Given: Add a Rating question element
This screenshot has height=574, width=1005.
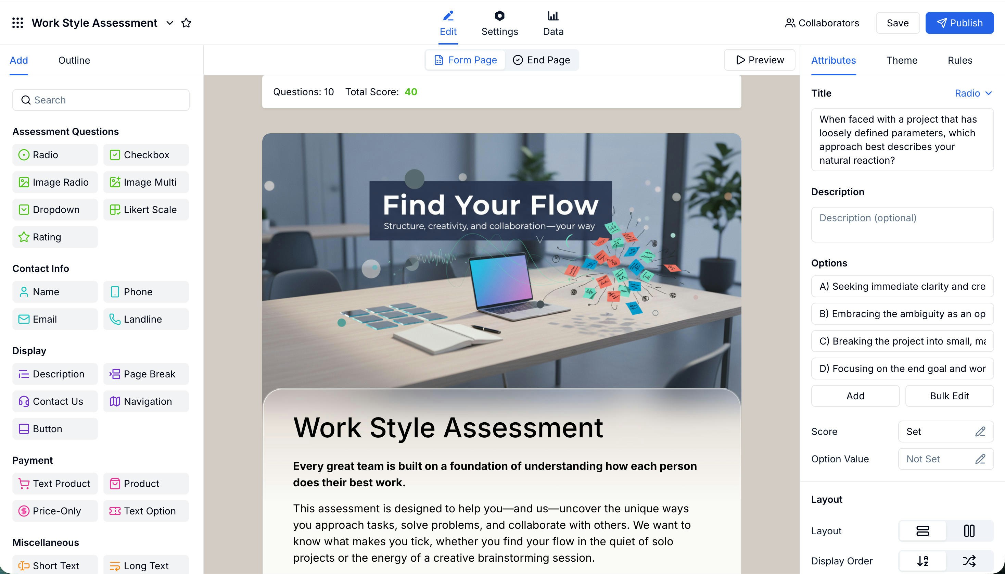Looking at the screenshot, I should [x=55, y=237].
